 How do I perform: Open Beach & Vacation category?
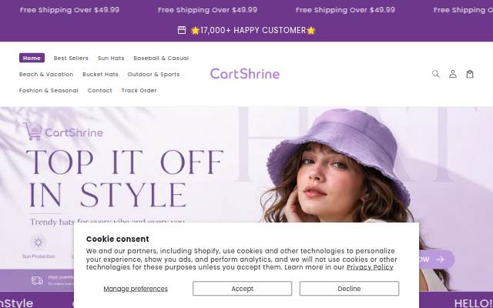tap(46, 75)
